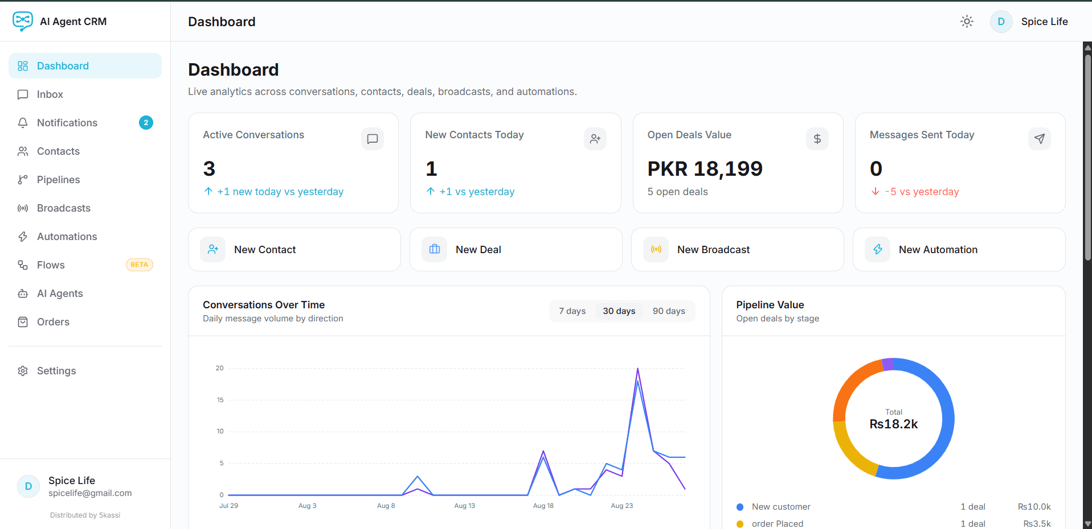Click the Rs10.0k value in legend

click(x=1034, y=507)
